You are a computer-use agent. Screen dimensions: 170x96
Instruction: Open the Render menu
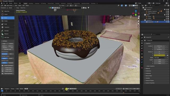[x=11, y=3]
